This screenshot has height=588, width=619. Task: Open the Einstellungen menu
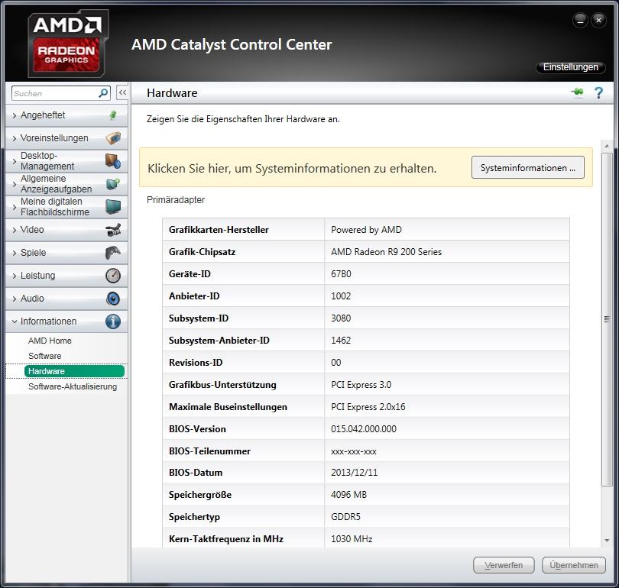click(x=570, y=67)
